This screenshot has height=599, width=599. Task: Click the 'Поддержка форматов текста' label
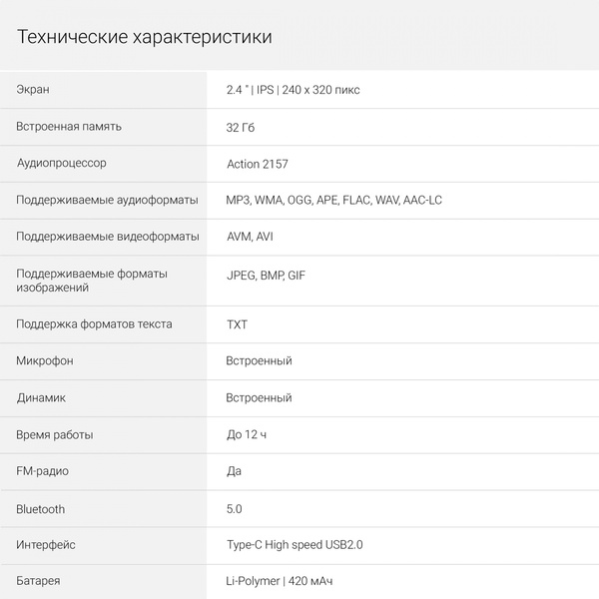tap(94, 324)
